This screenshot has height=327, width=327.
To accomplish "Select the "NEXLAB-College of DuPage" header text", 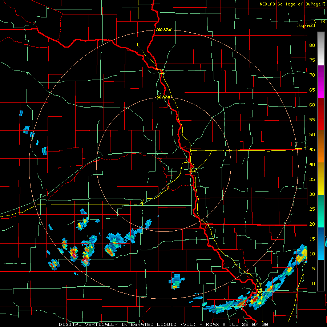I will coord(290,4).
